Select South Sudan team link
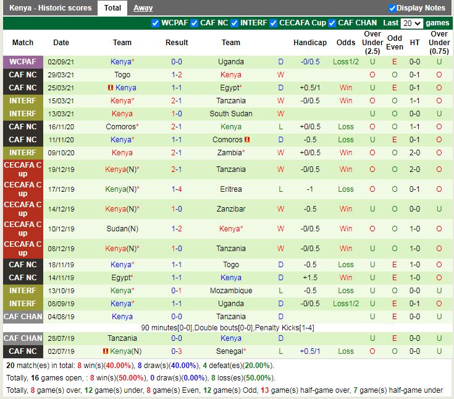The height and width of the screenshot is (399, 454). pos(231,114)
